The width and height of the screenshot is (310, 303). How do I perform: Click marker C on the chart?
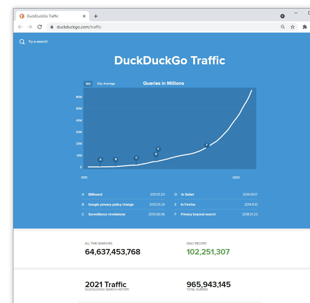tap(136, 158)
